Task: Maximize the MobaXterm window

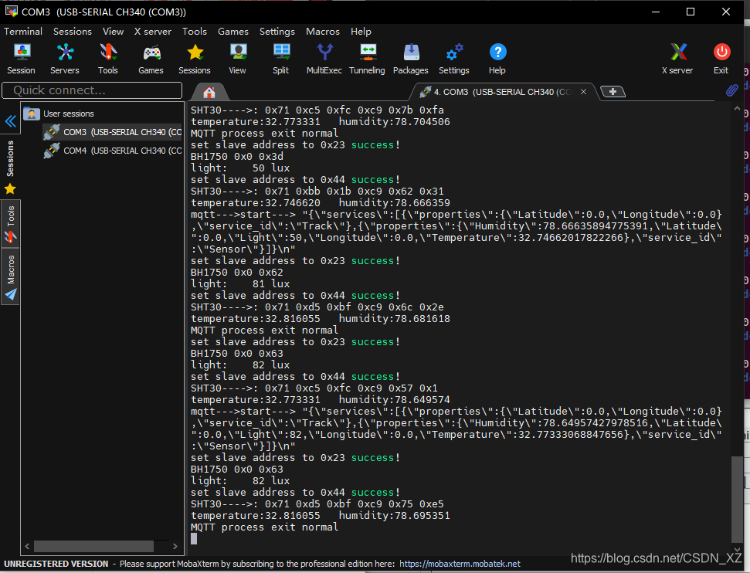Action: point(691,12)
